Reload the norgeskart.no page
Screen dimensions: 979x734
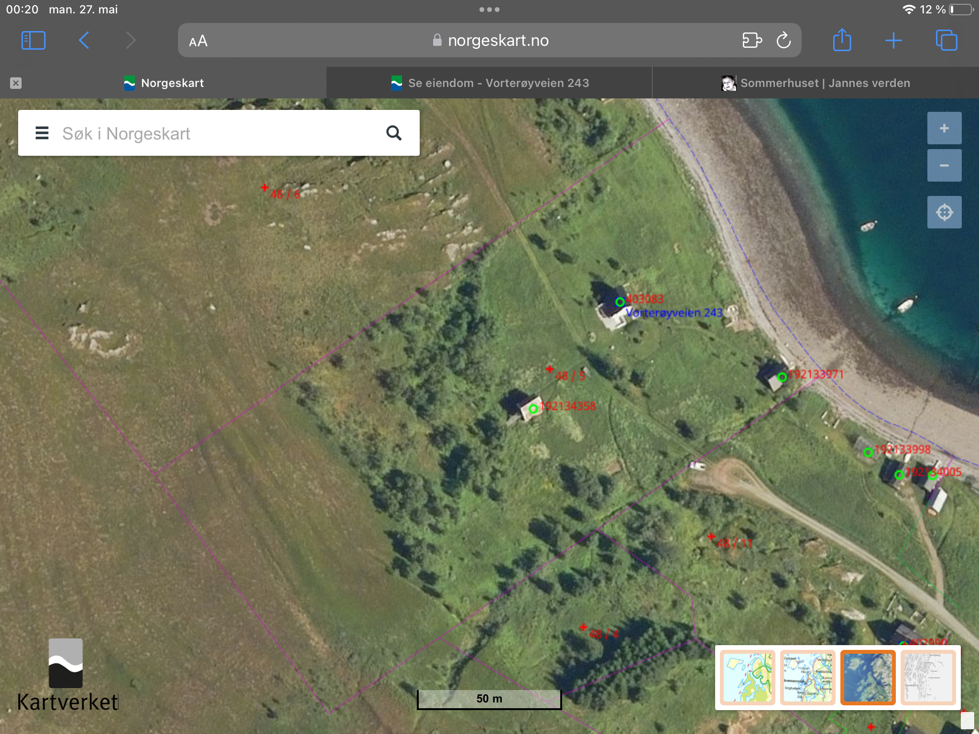click(783, 41)
